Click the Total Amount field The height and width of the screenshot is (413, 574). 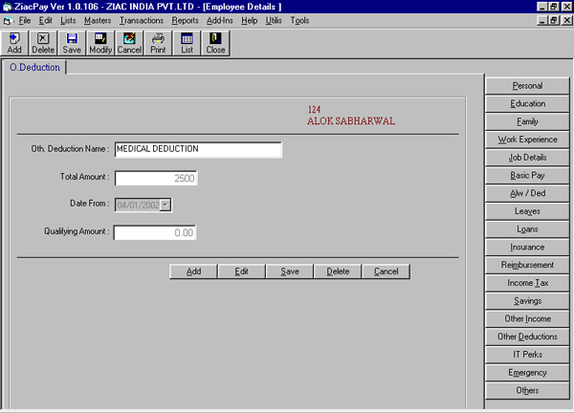pos(156,178)
